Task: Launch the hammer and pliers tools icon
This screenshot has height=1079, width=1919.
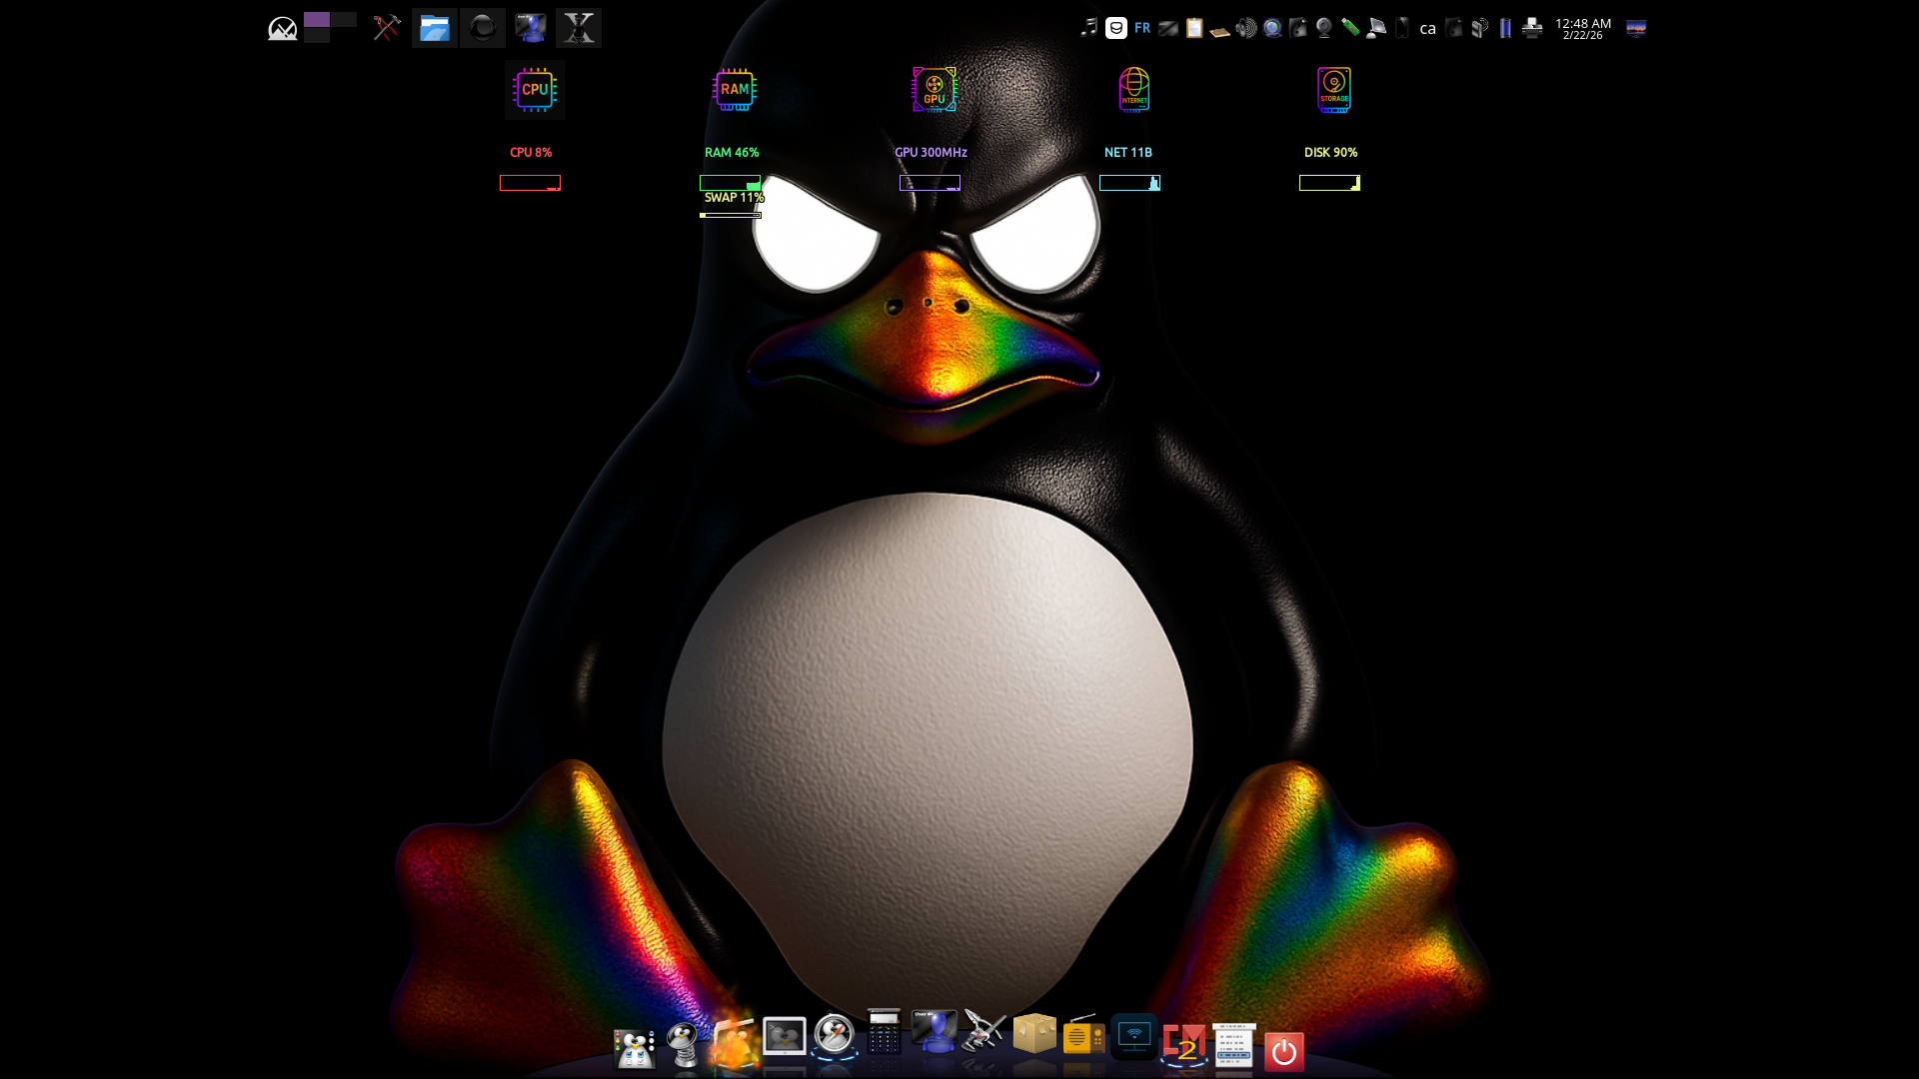Action: pyautogui.click(x=387, y=28)
